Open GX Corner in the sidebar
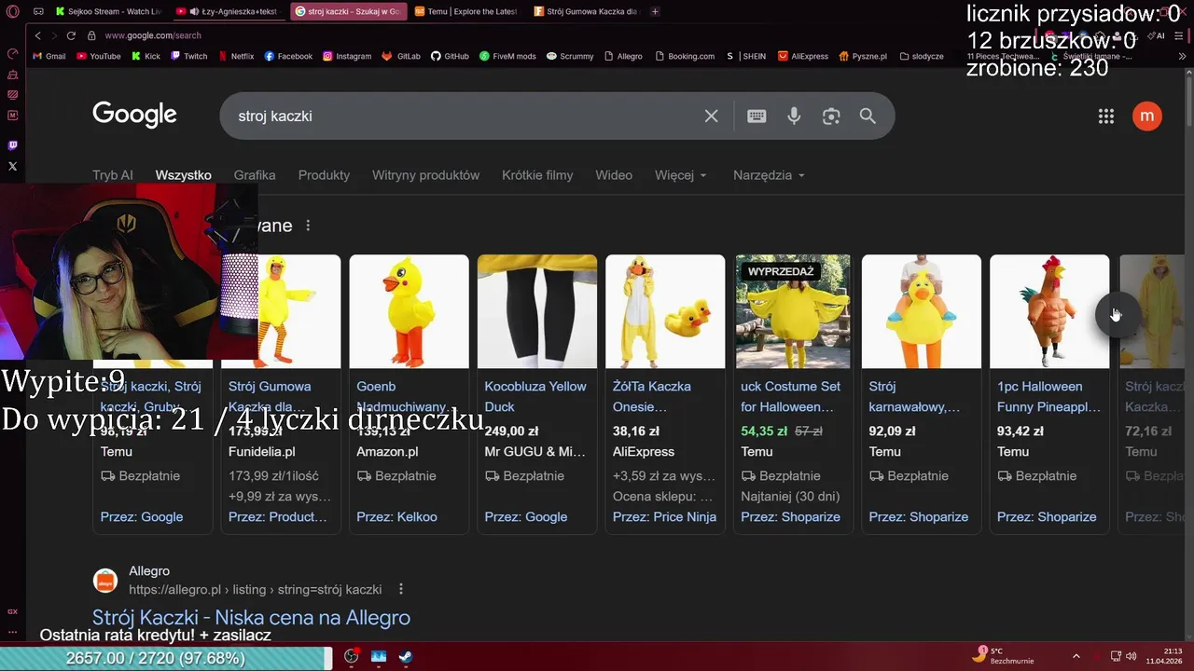Viewport: 1194px width, 671px height. pyautogui.click(x=12, y=611)
